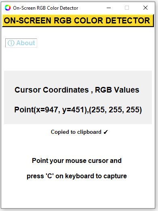Select the RGB Values heading portion
The width and height of the screenshot is (158, 211).
(x=117, y=90)
